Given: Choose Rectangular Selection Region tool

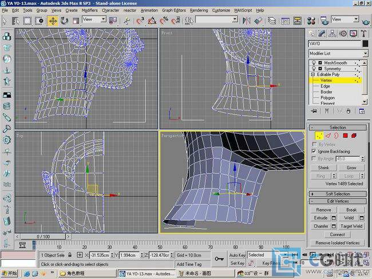Looking at the screenshot, I should tap(27, 21).
